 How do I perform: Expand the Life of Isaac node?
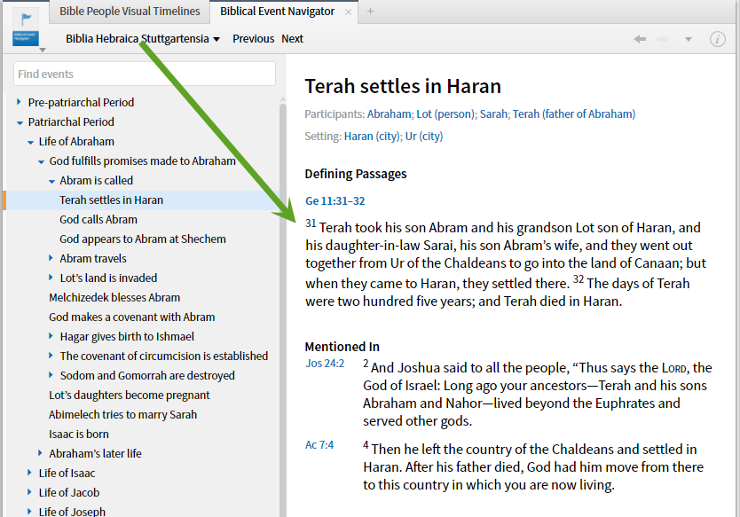(x=30, y=474)
